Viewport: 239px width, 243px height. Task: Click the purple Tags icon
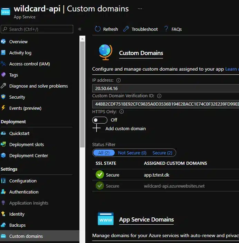click(x=3, y=75)
